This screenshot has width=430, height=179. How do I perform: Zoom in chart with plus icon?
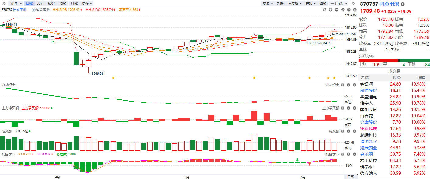pos(331,10)
